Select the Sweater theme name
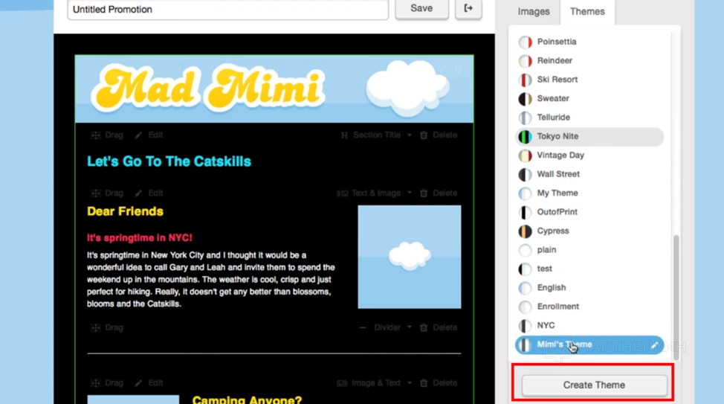724x404 pixels. coord(553,98)
